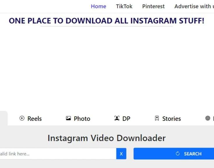The image size is (214, 168).
Task: Clear the link with the X button
Action: (121, 154)
